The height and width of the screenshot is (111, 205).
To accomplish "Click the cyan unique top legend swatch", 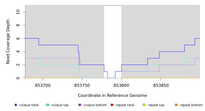I will click(48, 105).
